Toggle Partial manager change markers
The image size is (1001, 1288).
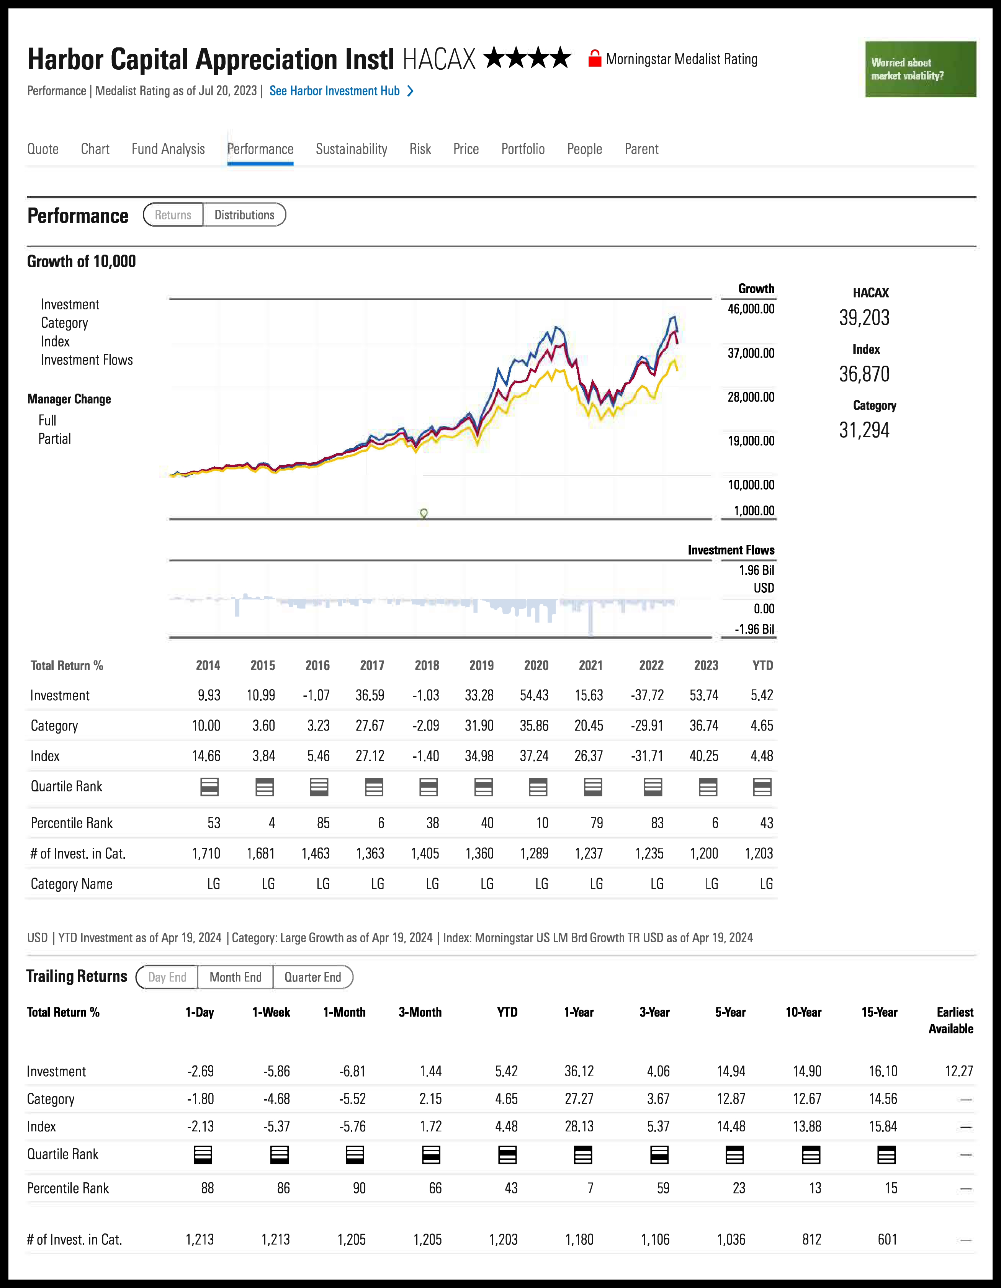tap(54, 439)
